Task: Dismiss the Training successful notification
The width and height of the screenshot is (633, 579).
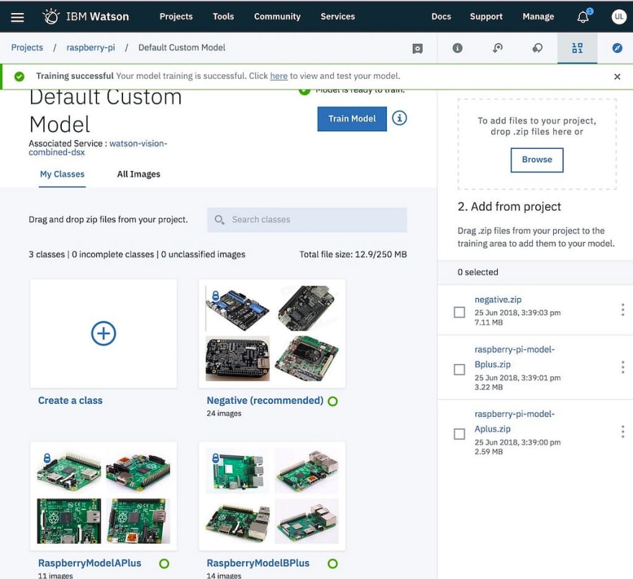Action: (x=617, y=77)
